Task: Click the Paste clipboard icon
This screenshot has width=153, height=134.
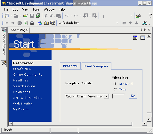Action: point(59,16)
